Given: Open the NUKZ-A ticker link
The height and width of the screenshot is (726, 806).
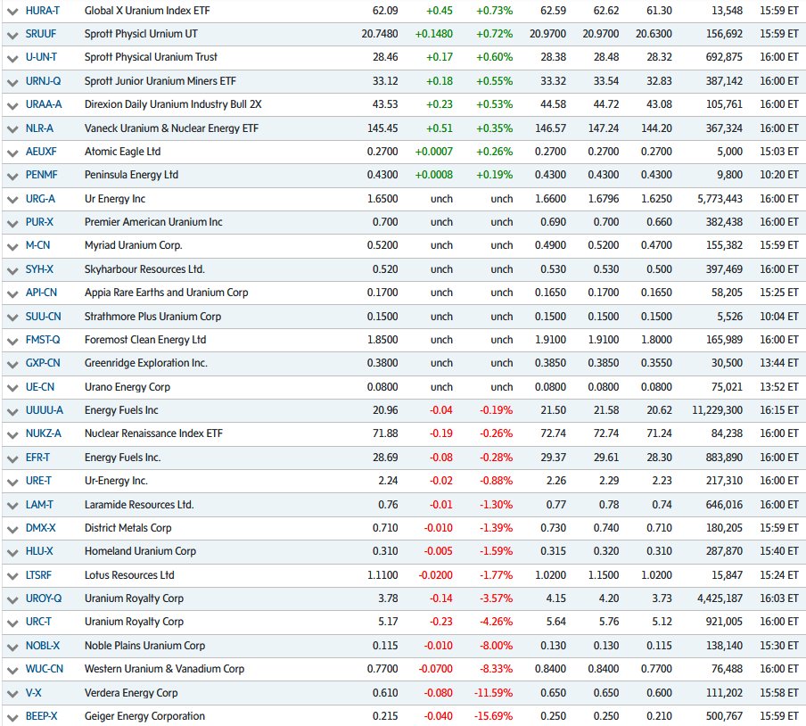Looking at the screenshot, I should coord(42,433).
